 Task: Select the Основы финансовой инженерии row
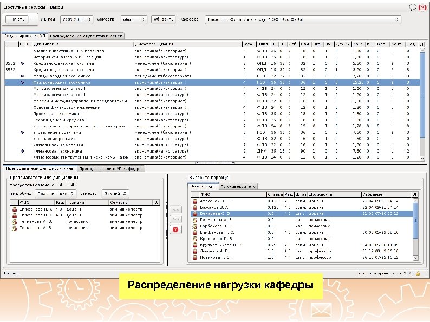click(x=212, y=108)
